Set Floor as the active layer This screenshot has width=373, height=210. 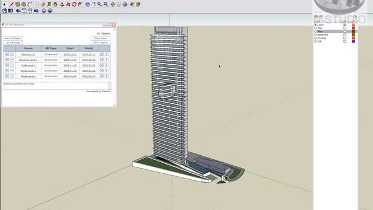(x=315, y=28)
